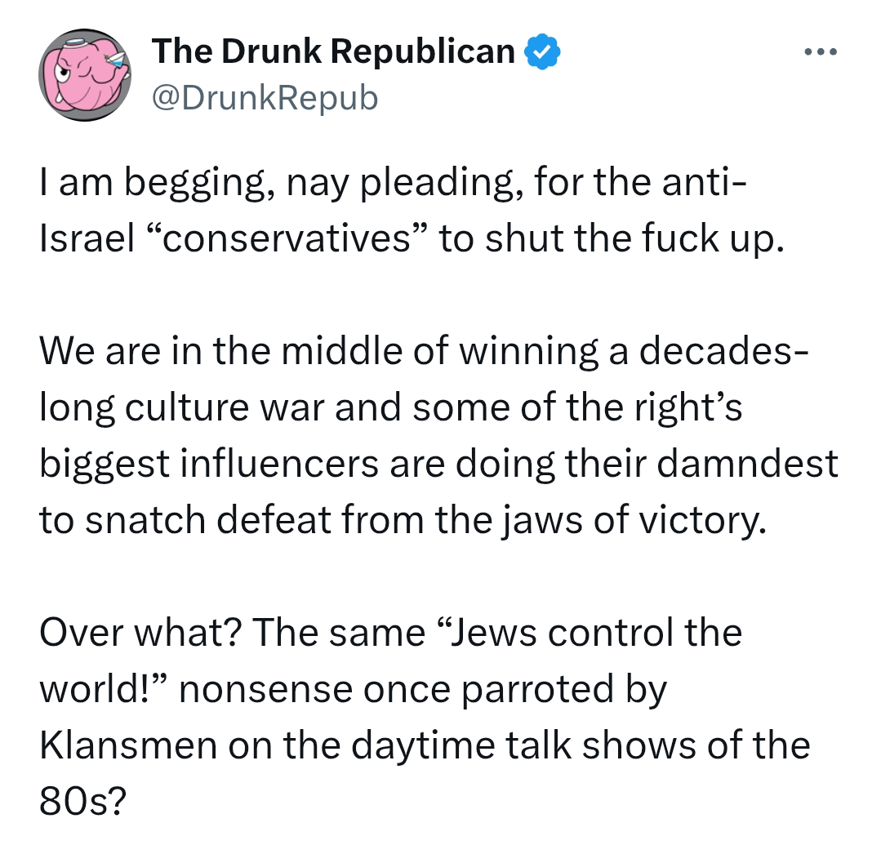Click the word 'Republican' in the display name
881x854 pixels.
coord(422,51)
